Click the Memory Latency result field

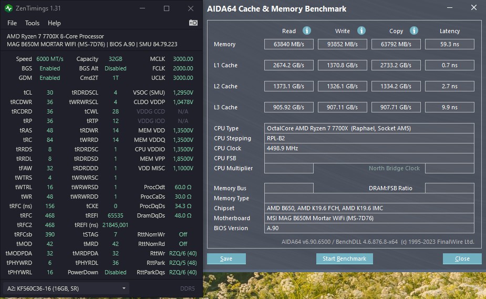[x=449, y=45]
